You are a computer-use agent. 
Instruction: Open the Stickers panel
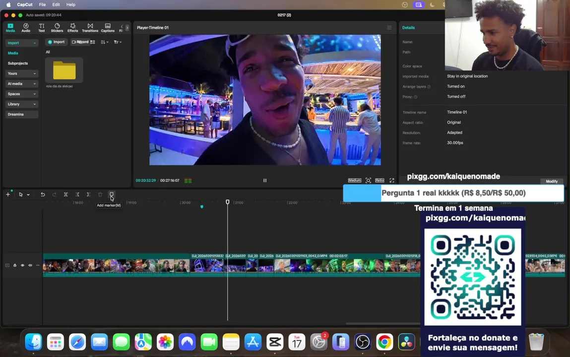[57, 28]
